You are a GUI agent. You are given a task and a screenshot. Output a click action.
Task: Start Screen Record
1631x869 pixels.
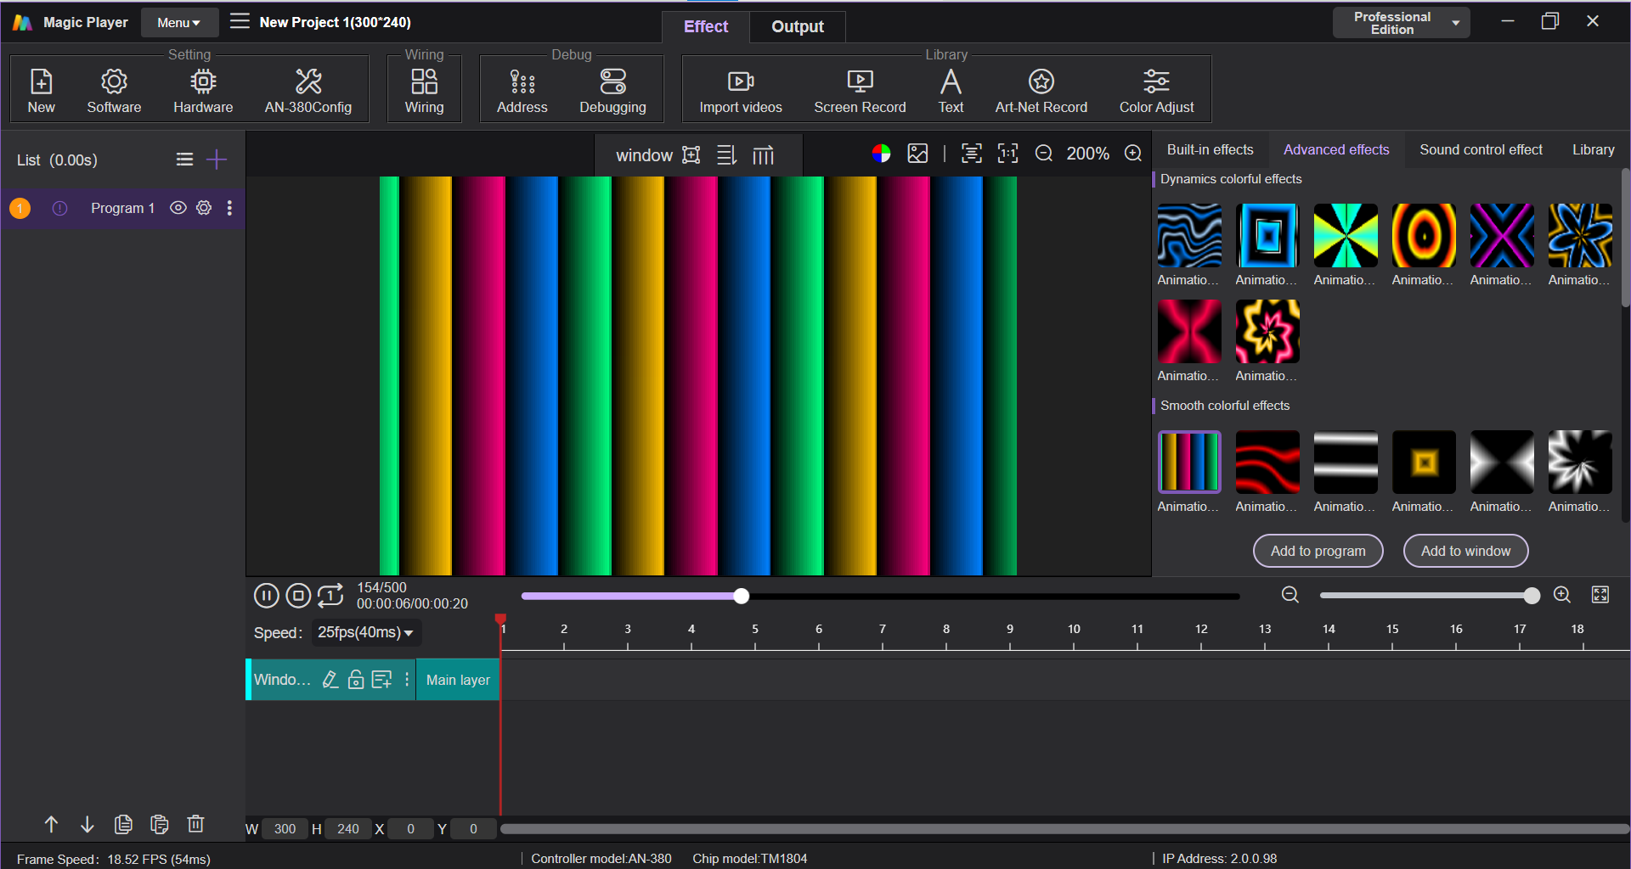point(860,90)
